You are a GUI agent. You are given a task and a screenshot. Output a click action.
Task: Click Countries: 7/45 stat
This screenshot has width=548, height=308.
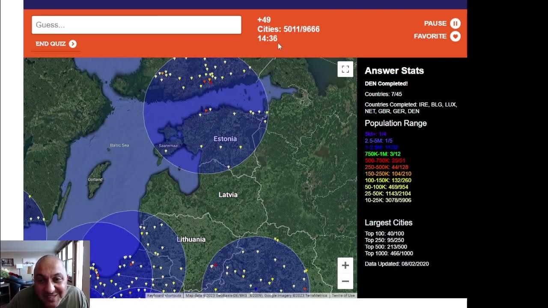point(383,94)
